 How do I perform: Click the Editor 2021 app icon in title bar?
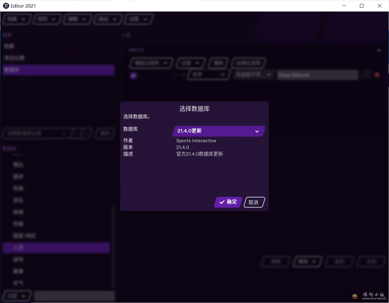coord(6,6)
